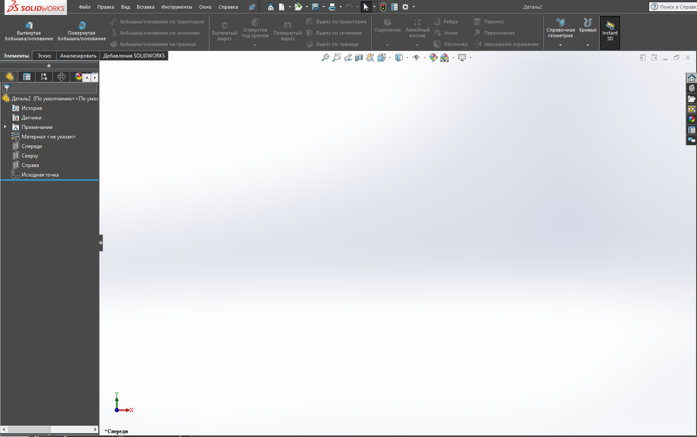Open the Инструменты menu

(177, 7)
